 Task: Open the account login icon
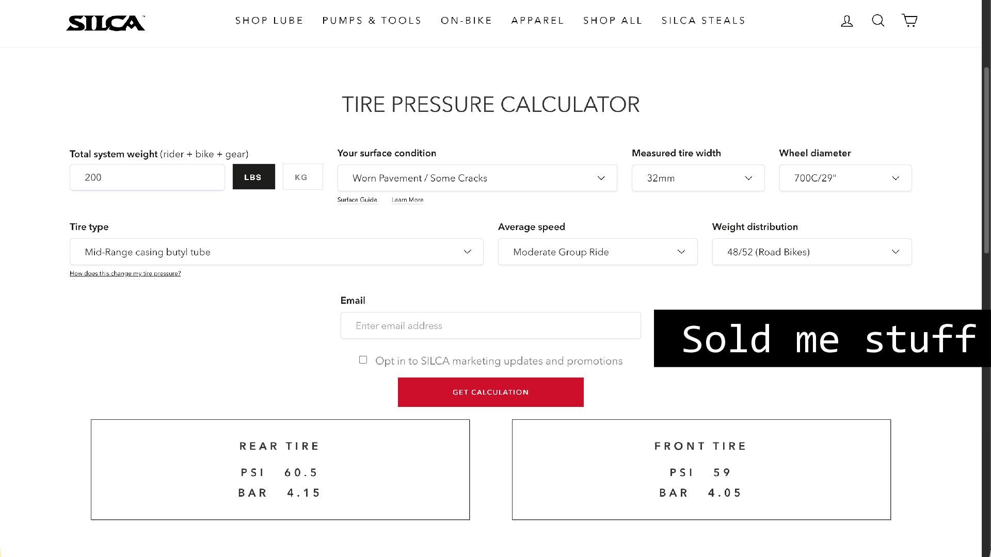pyautogui.click(x=847, y=21)
